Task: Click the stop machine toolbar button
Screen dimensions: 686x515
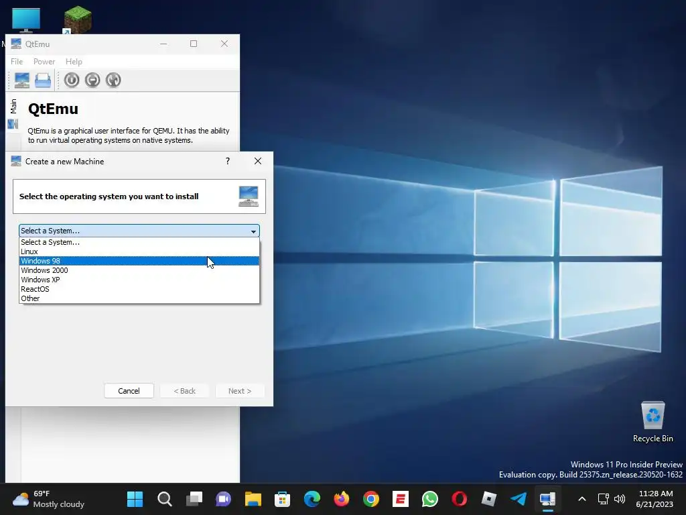Action: 92,80
